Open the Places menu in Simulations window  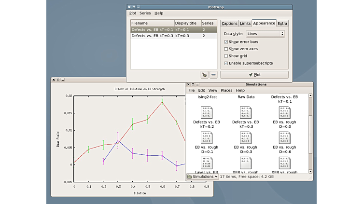[226, 90]
